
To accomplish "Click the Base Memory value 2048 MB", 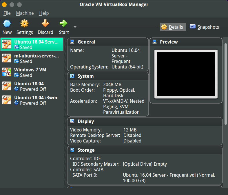I will click(x=112, y=85).
